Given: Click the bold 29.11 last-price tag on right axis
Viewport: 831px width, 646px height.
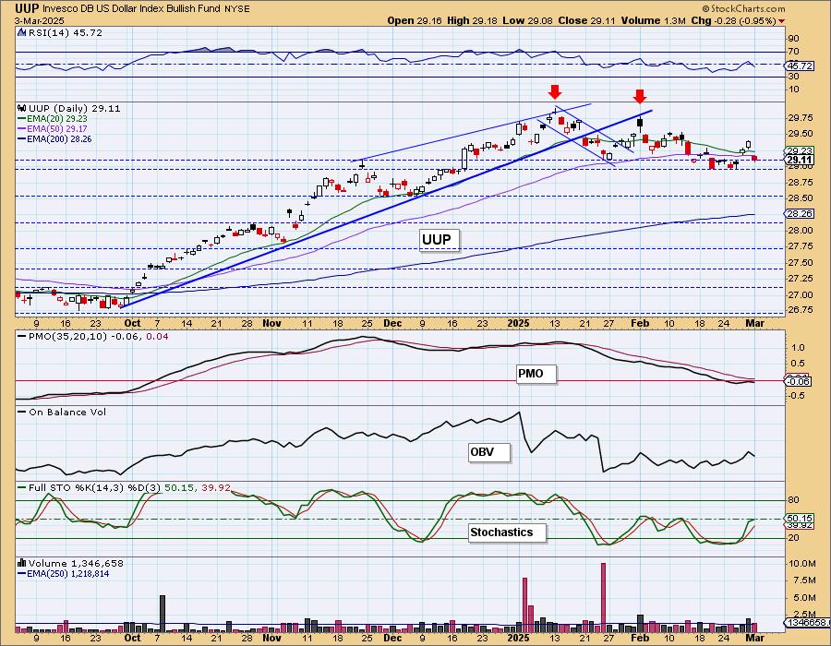Looking at the screenshot, I should 800,160.
